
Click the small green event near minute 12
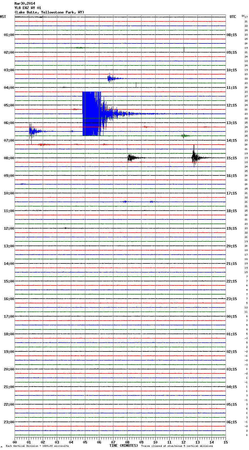click(185, 136)
